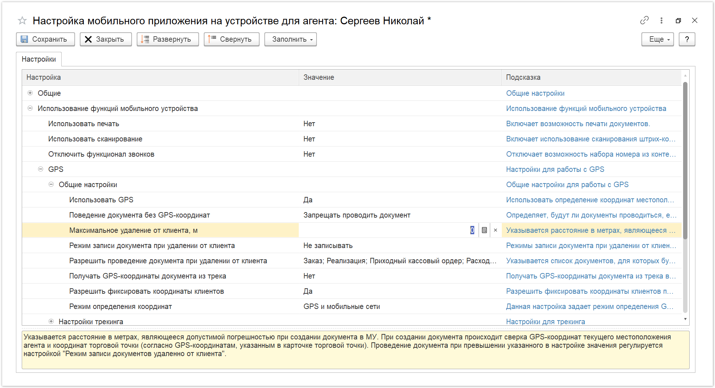This screenshot has height=388, width=715.
Task: Open the Еще menu
Action: coord(657,39)
